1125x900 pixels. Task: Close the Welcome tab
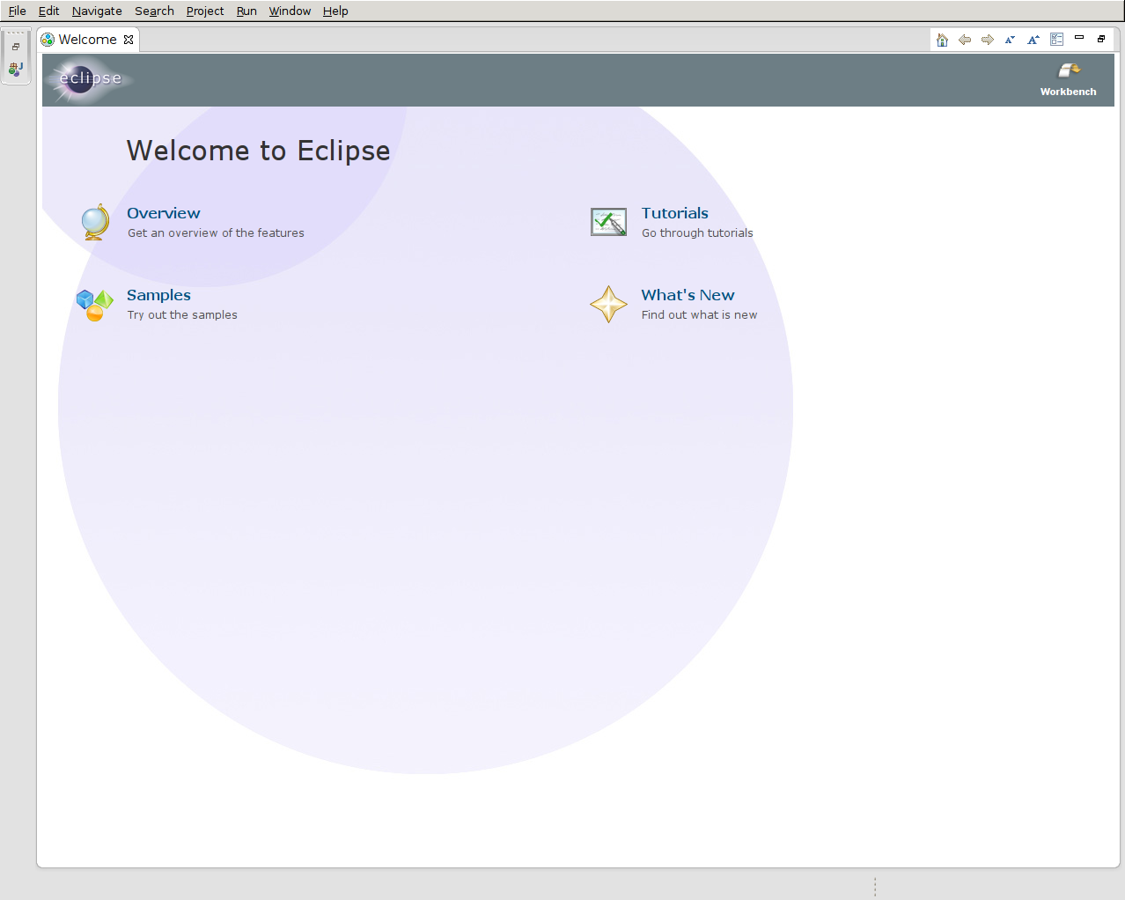(x=129, y=40)
